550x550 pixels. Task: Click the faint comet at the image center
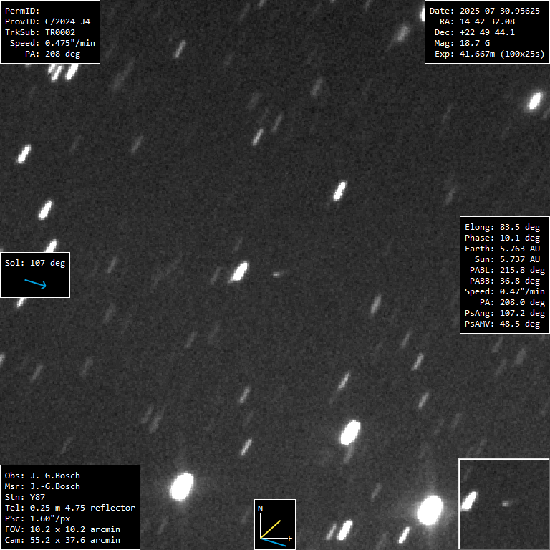(x=278, y=274)
